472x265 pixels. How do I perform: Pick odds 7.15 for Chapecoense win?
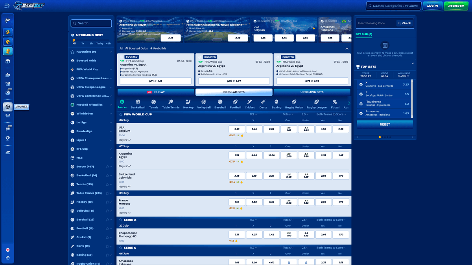pyautogui.click(x=237, y=234)
